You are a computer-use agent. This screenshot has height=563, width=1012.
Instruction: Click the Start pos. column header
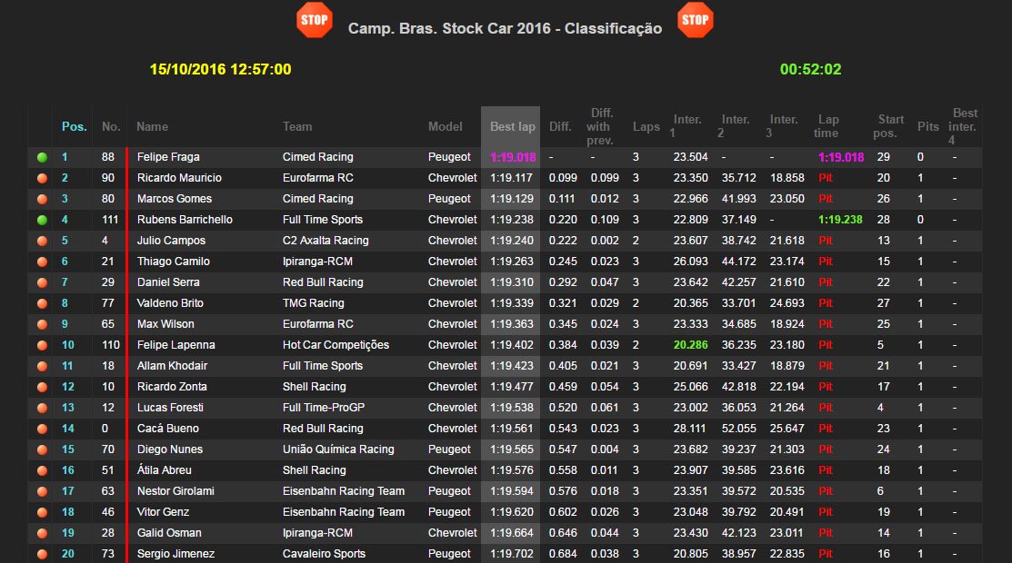(x=888, y=126)
